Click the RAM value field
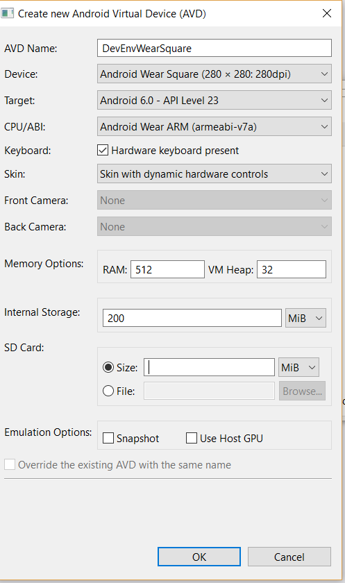 point(167,269)
